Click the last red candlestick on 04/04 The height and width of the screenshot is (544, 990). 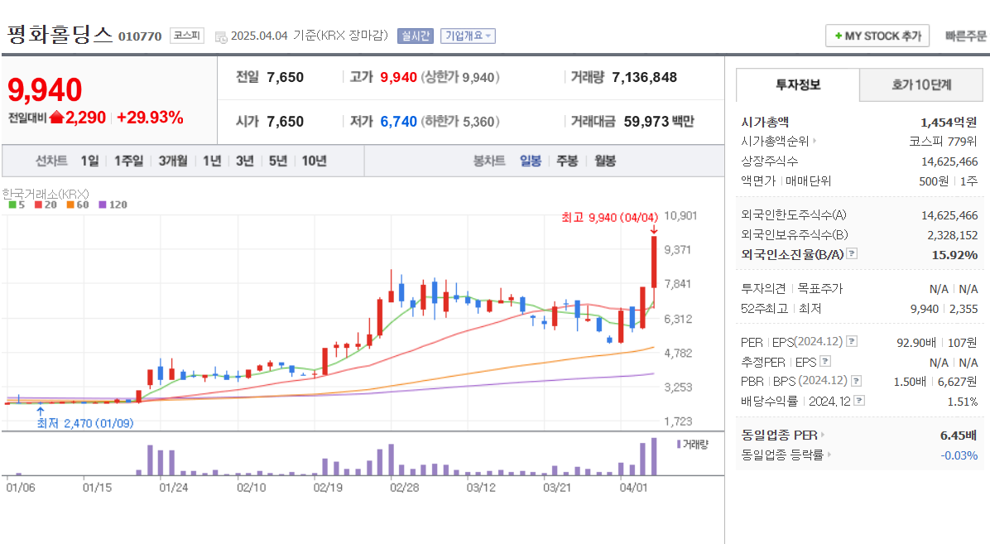click(654, 262)
